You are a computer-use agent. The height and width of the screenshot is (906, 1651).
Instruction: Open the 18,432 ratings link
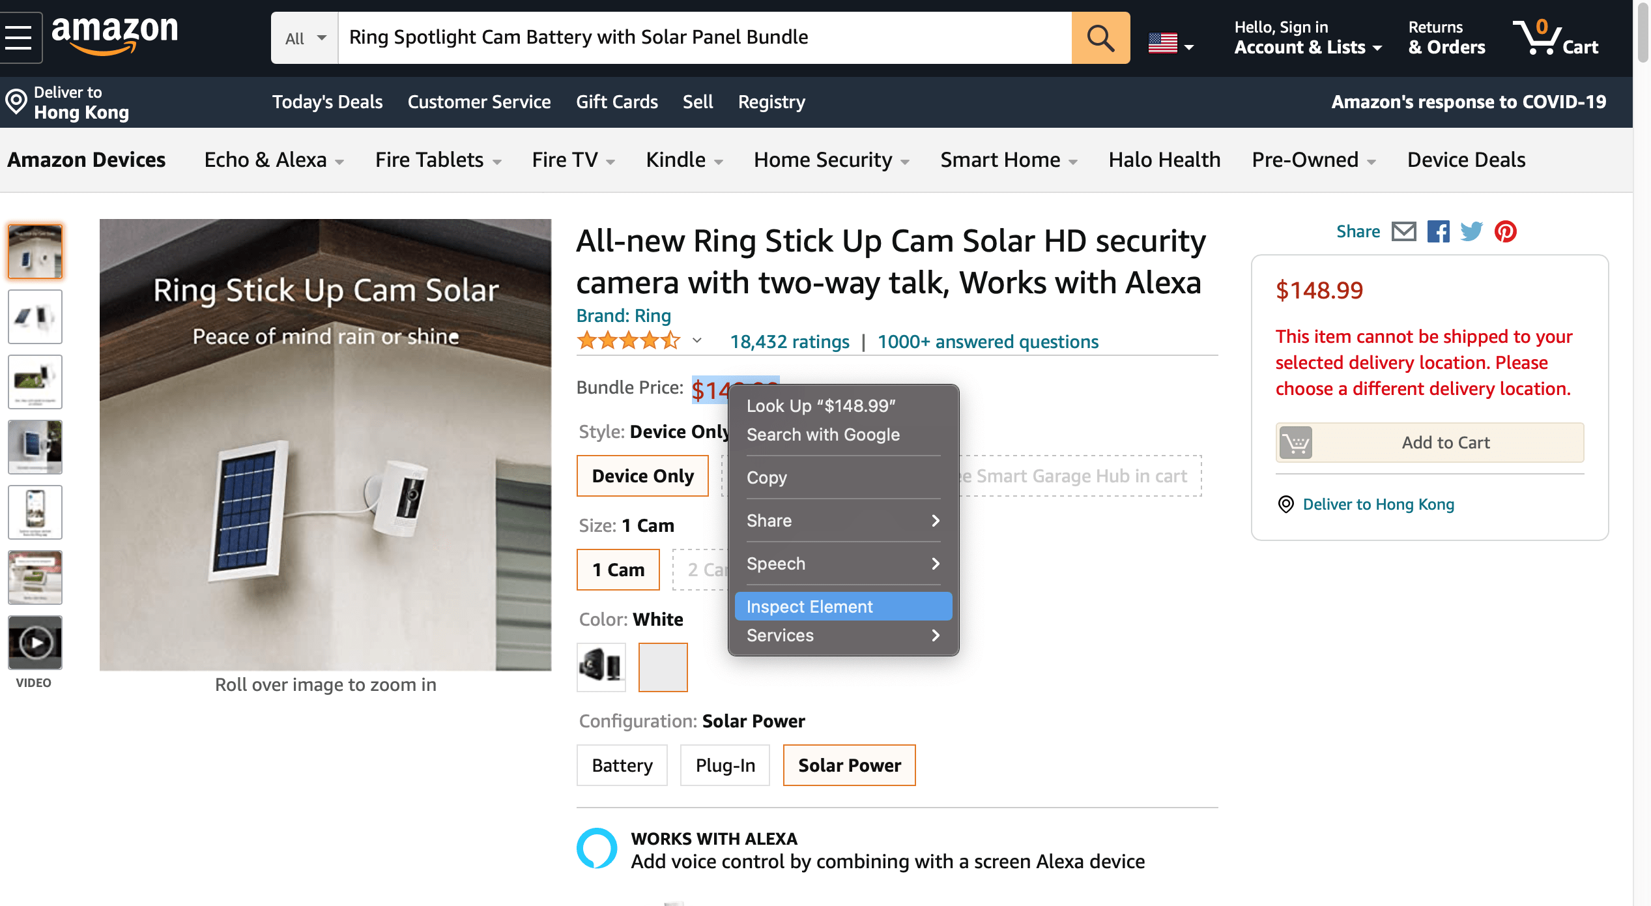tap(789, 342)
